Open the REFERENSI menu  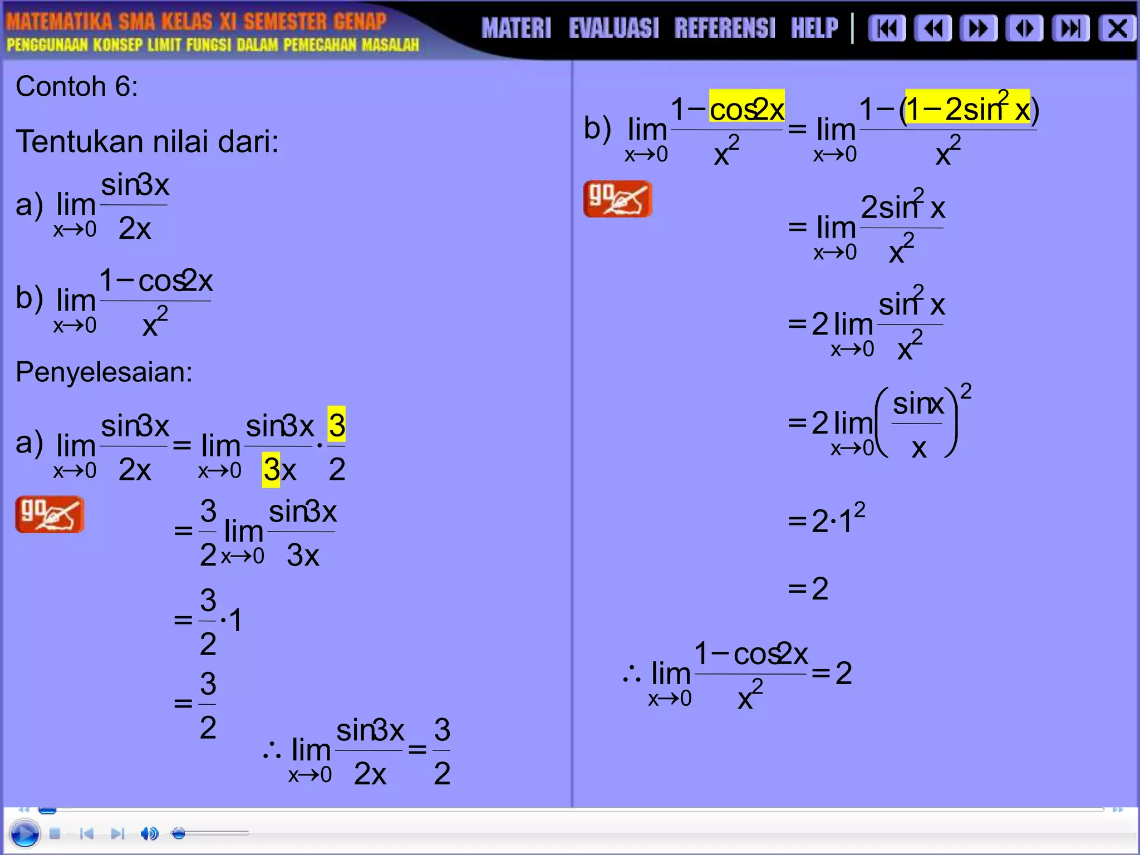point(725,28)
